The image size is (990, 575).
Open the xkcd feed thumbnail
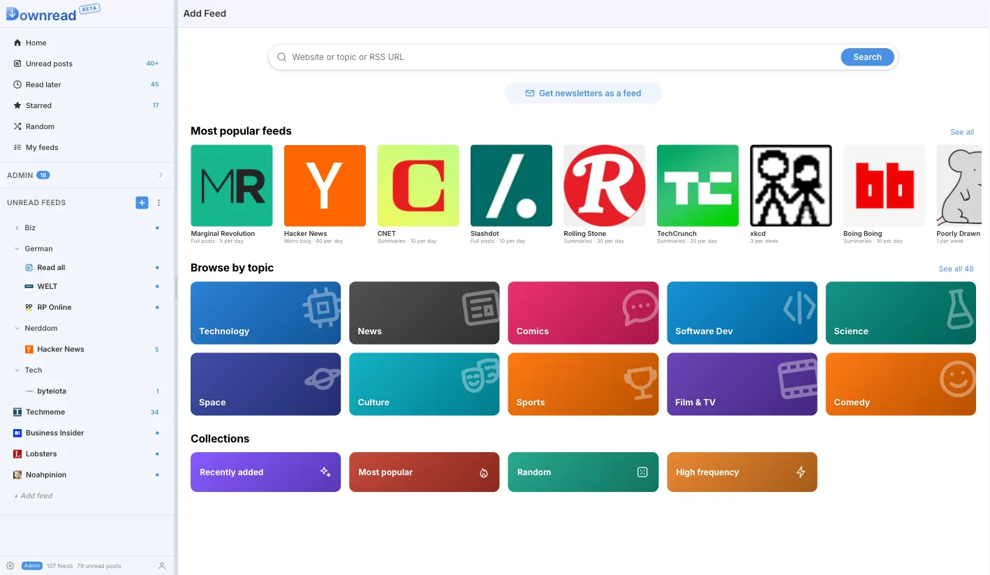click(791, 186)
